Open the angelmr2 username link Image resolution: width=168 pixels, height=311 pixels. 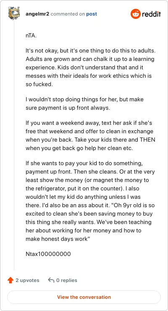click(x=37, y=14)
